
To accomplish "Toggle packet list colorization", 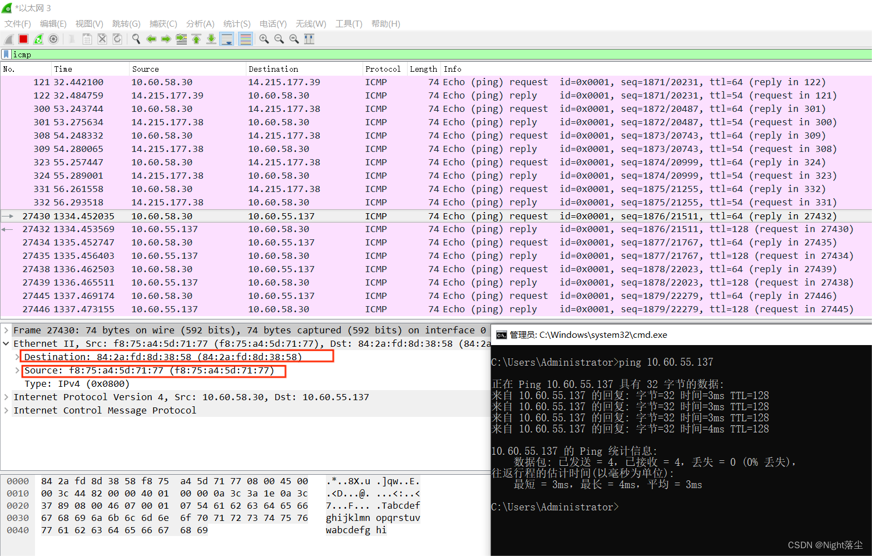I will tap(245, 39).
